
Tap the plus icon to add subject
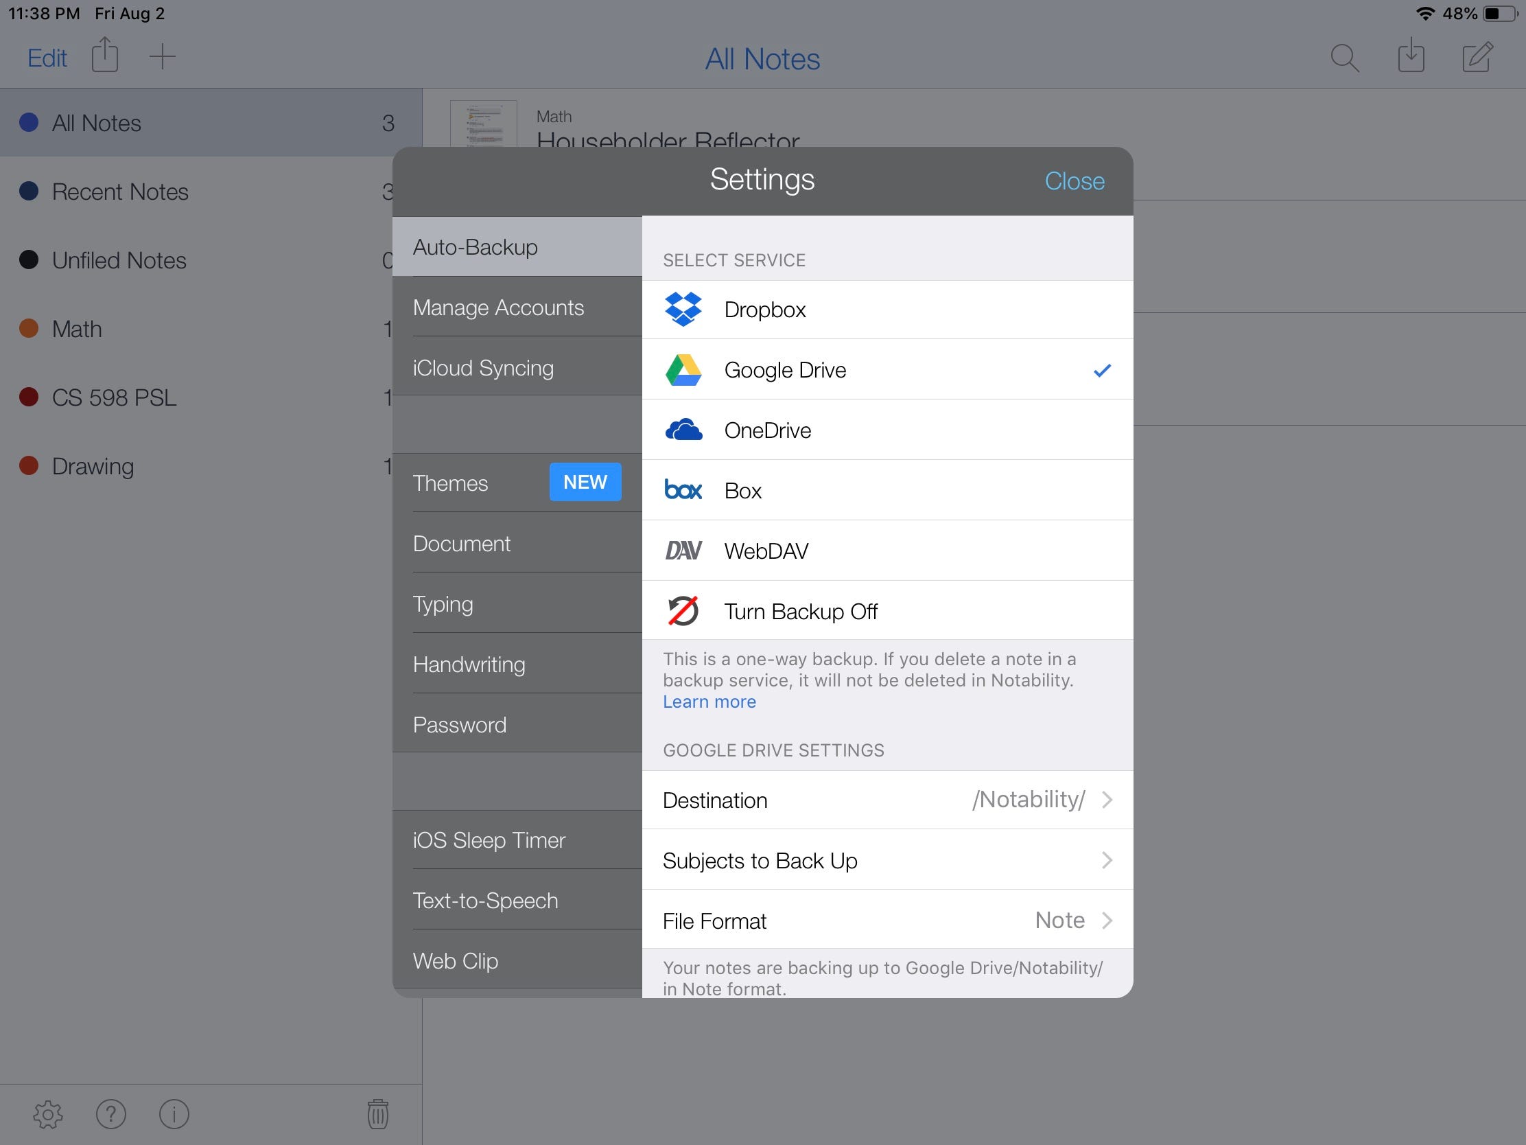[x=162, y=56]
